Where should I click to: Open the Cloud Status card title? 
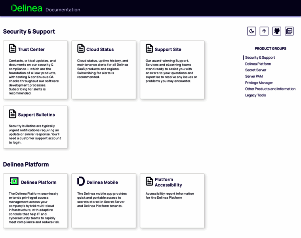coord(100,50)
